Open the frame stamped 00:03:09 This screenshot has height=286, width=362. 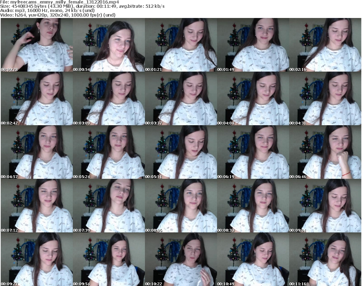click(x=109, y=98)
